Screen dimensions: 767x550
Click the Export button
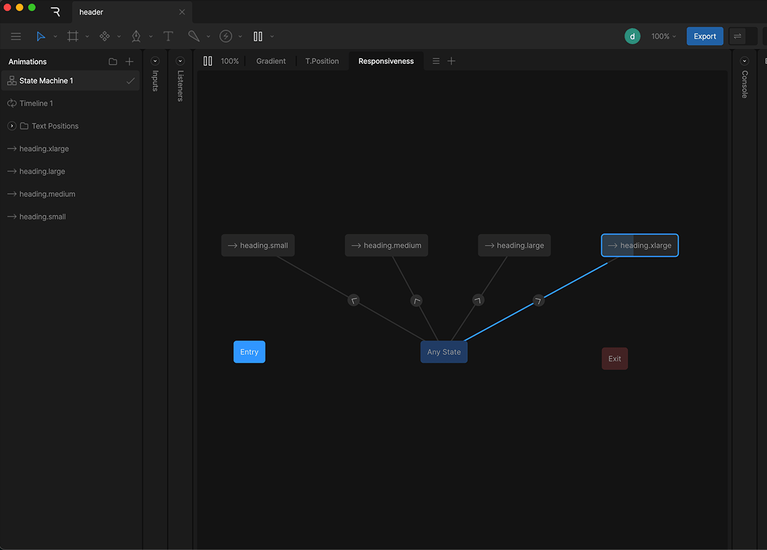click(x=704, y=36)
